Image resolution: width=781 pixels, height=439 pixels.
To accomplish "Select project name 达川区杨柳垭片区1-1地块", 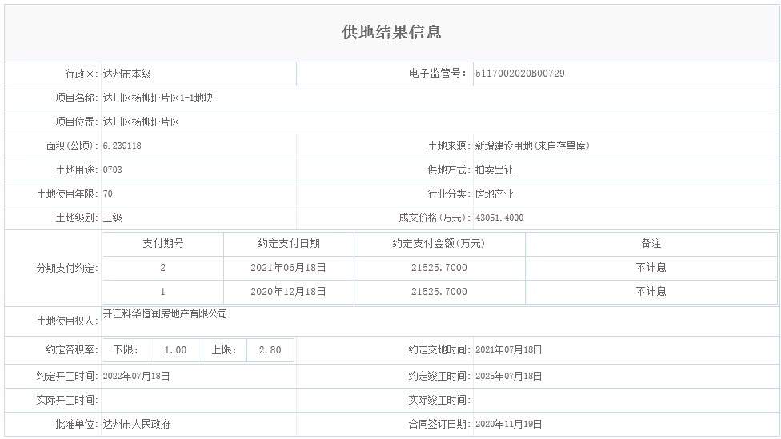I will [158, 98].
